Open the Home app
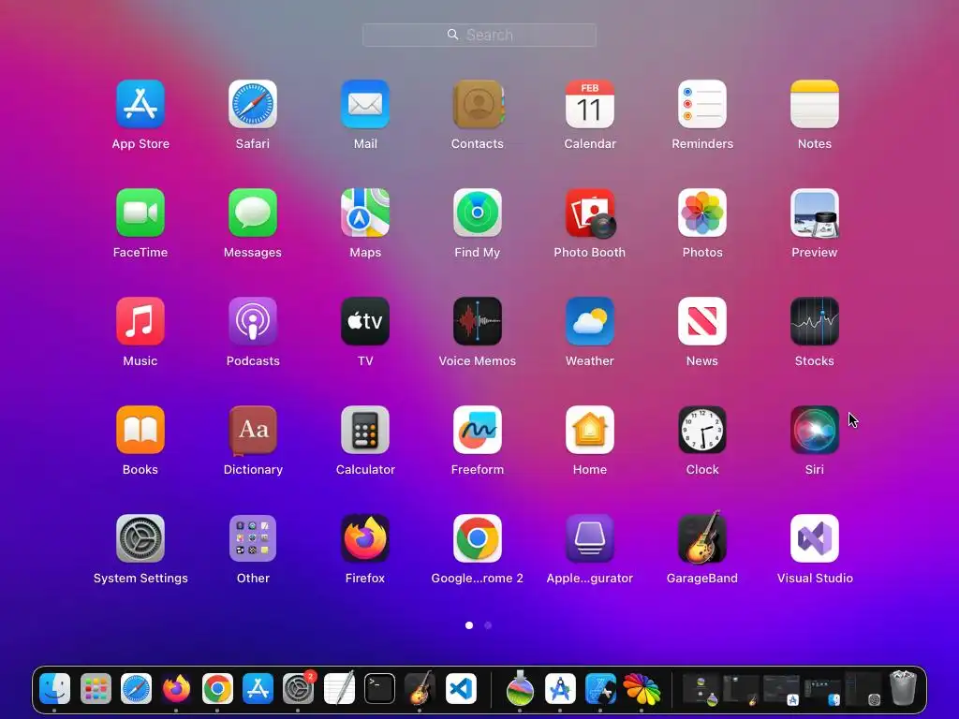959x719 pixels. 590,430
